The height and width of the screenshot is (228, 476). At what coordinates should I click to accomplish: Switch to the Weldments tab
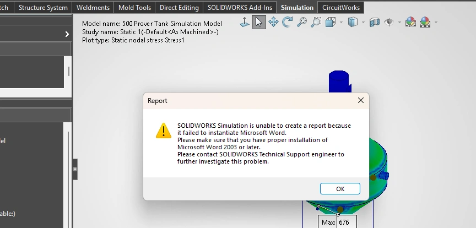coord(93,8)
